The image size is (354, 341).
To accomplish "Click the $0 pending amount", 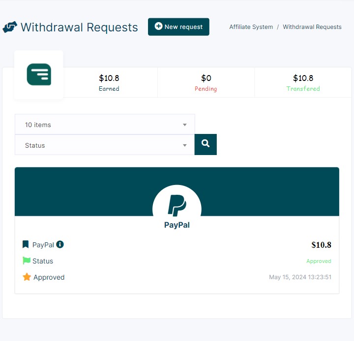I will 206,78.
